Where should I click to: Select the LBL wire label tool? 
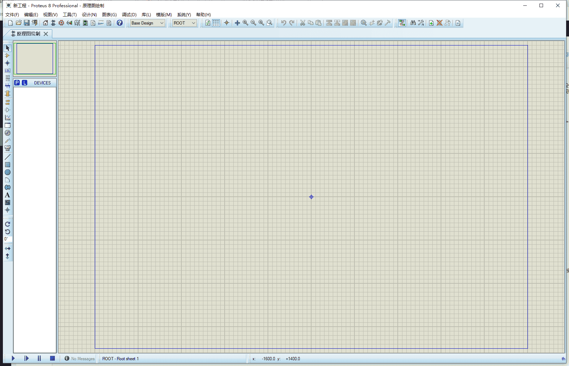click(8, 71)
